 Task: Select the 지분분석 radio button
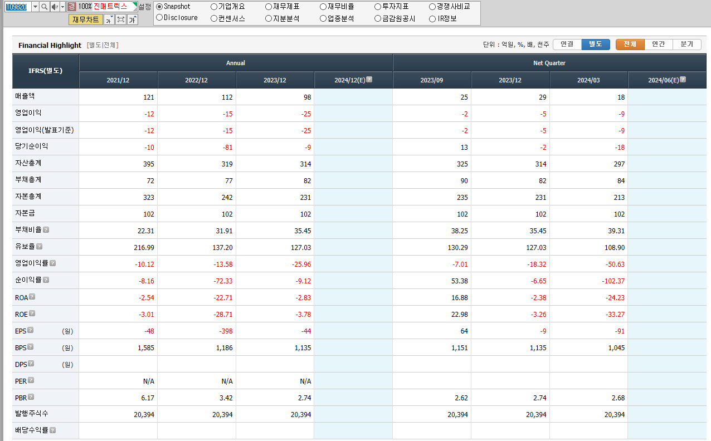(269, 18)
